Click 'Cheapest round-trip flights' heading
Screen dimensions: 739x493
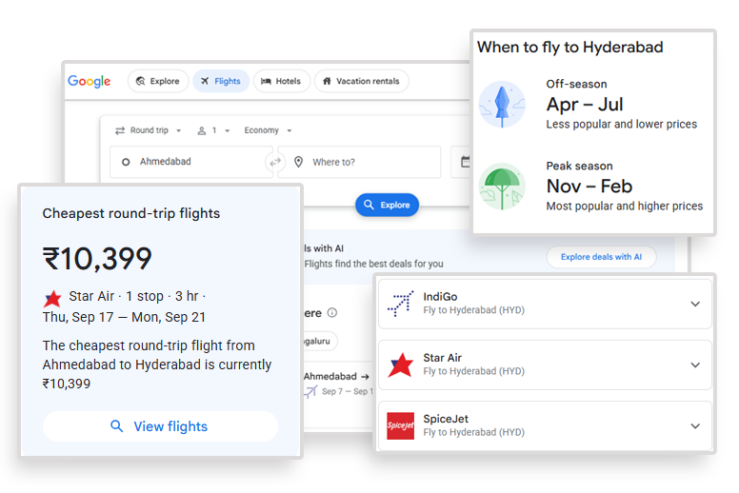click(131, 213)
